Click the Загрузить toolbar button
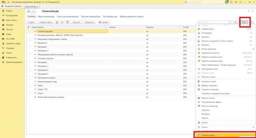 (76, 22)
